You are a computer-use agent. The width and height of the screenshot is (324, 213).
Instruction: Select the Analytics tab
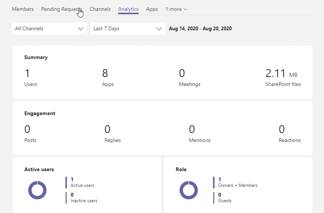pyautogui.click(x=128, y=9)
